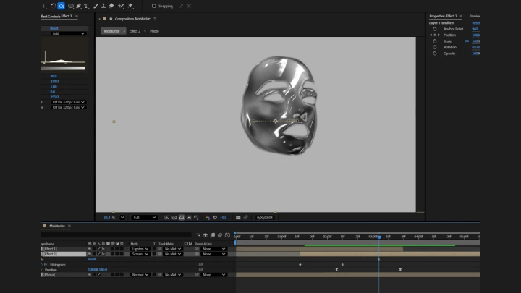
Task: Open the Photo composition breadcrumb tab
Action: click(154, 31)
